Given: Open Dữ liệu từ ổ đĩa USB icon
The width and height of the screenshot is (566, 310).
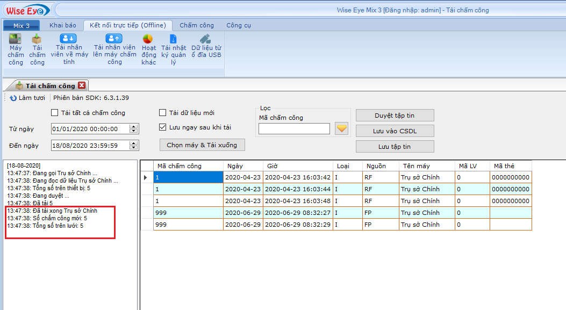Looking at the screenshot, I should [206, 39].
